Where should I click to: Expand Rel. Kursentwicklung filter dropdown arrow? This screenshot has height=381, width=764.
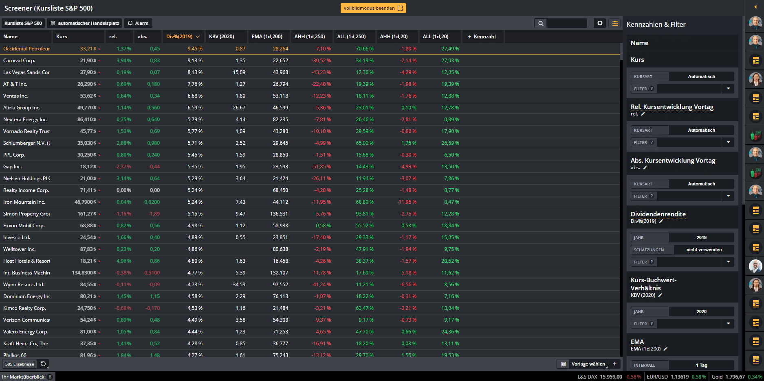(728, 142)
